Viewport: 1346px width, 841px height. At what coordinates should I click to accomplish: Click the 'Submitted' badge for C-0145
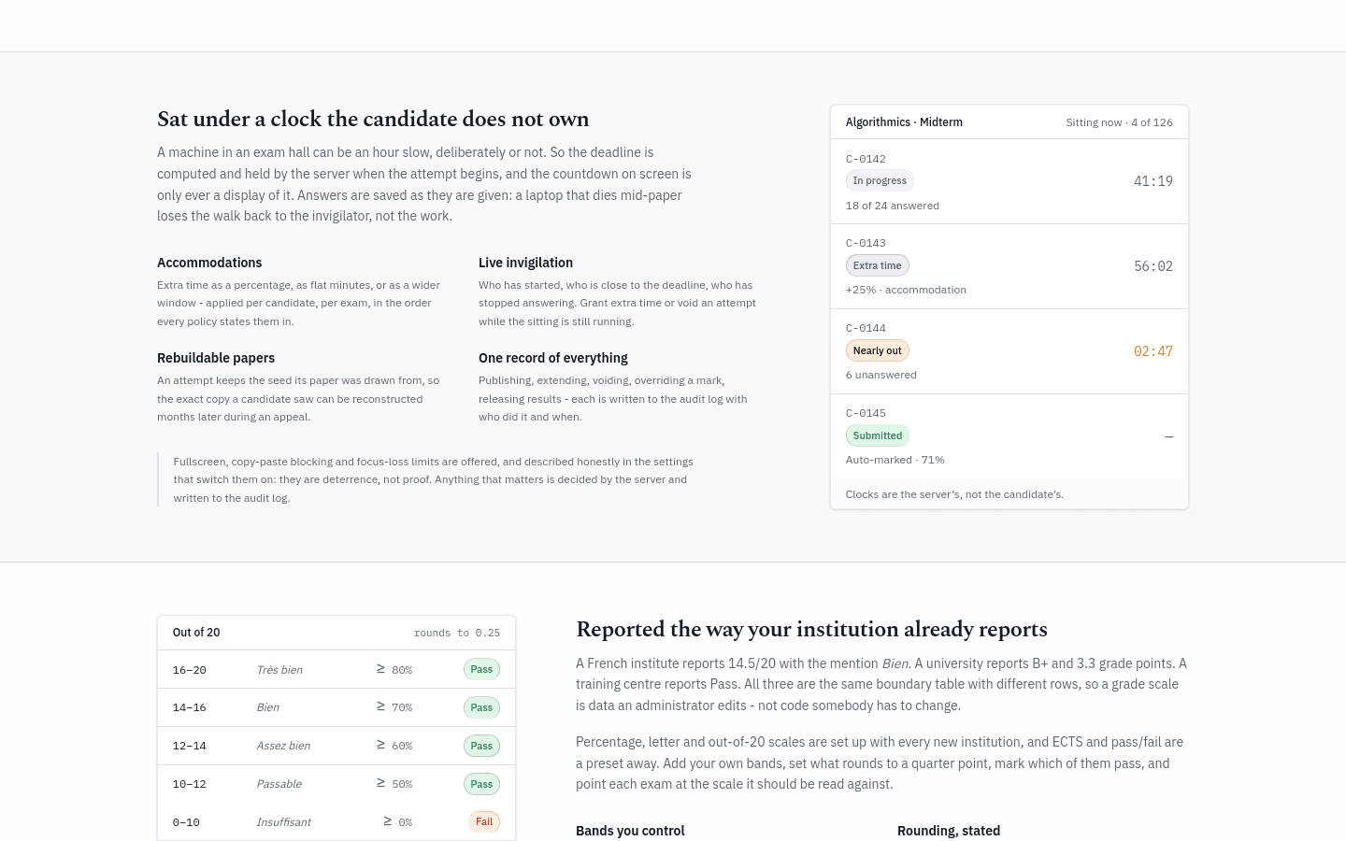pyautogui.click(x=877, y=435)
